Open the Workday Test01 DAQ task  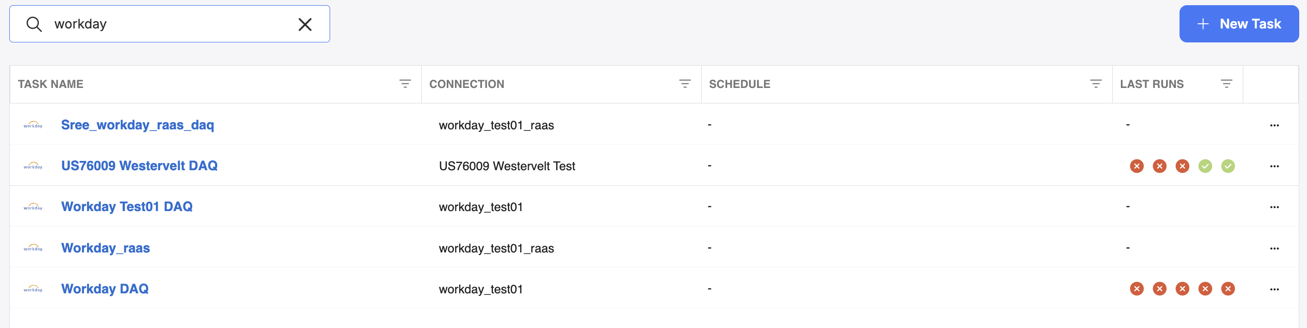tap(127, 206)
